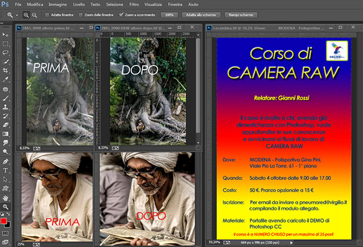Activate the IMG_0900 albero prima document window
Screen dimensions: 363x247
tap(48, 27)
